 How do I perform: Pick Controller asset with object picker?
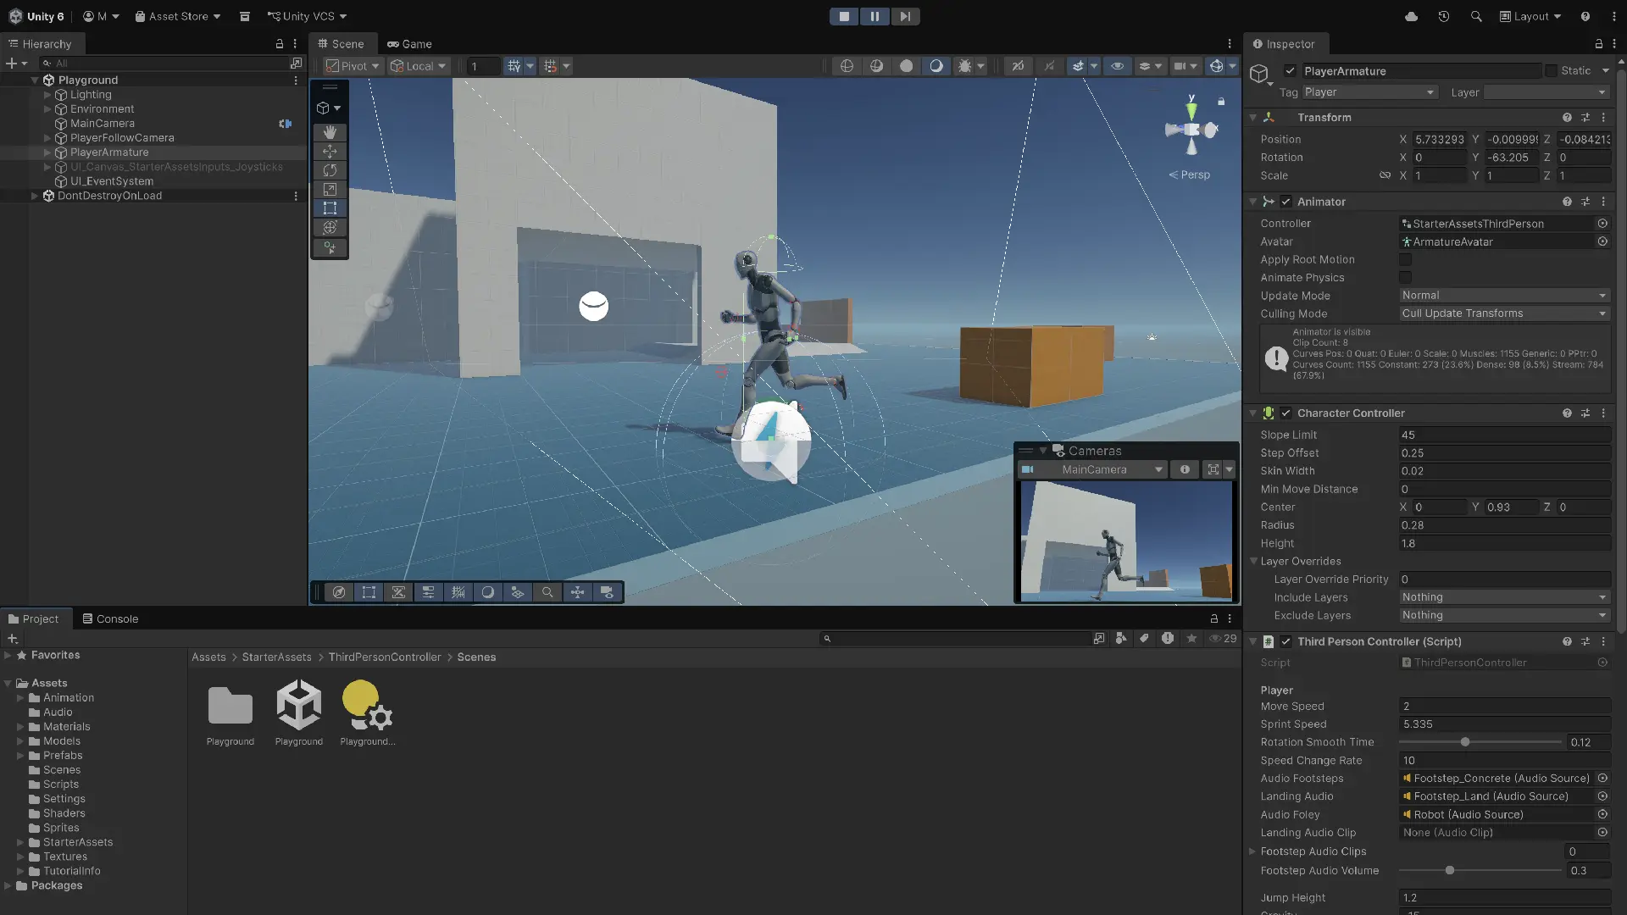(1602, 224)
